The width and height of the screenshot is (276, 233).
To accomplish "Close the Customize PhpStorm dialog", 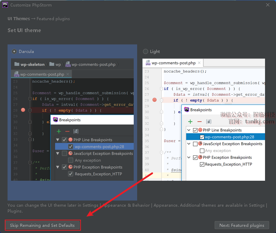I will click(x=268, y=5).
